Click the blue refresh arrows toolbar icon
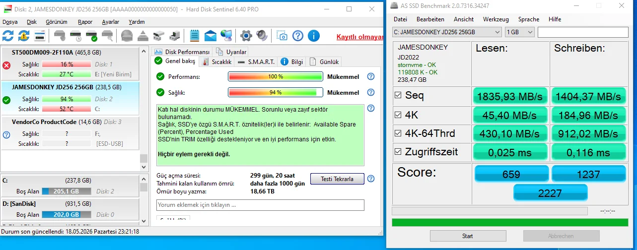The image size is (637, 250). click(8, 36)
